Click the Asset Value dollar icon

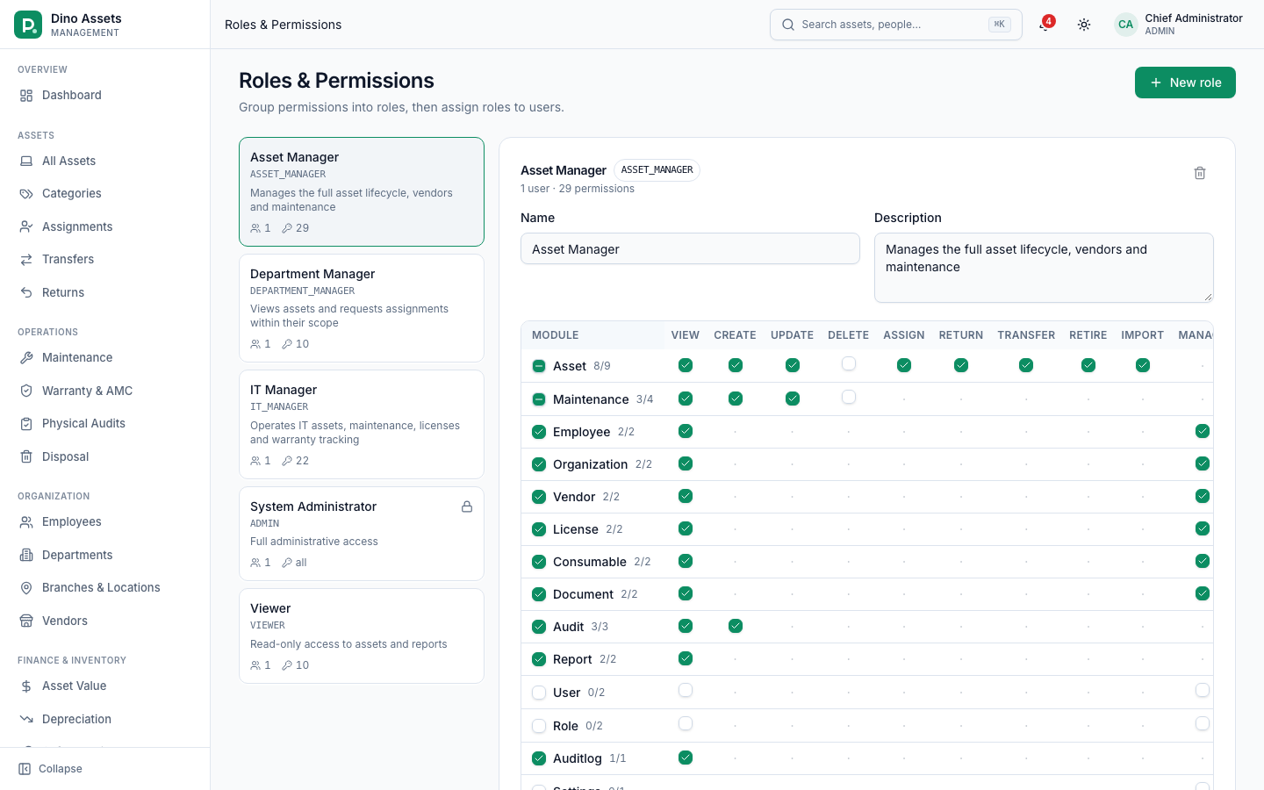tap(26, 686)
